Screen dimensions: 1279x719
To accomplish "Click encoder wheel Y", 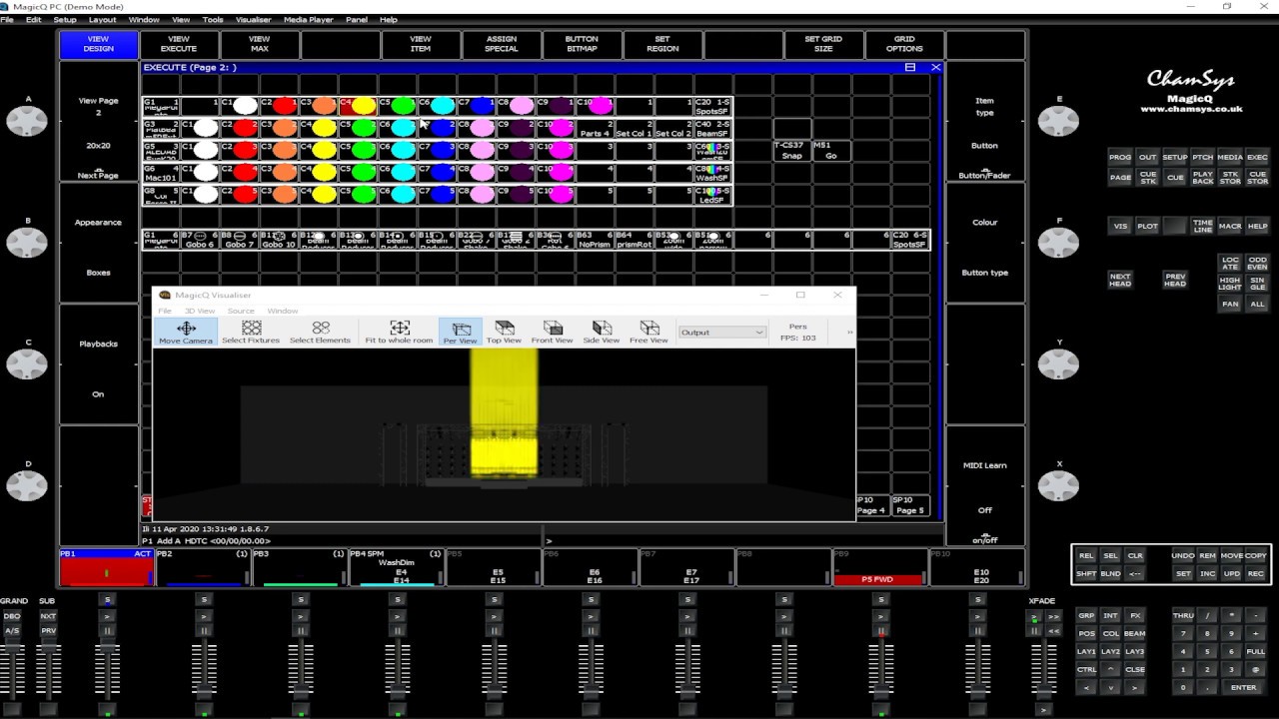I will 1058,364.
